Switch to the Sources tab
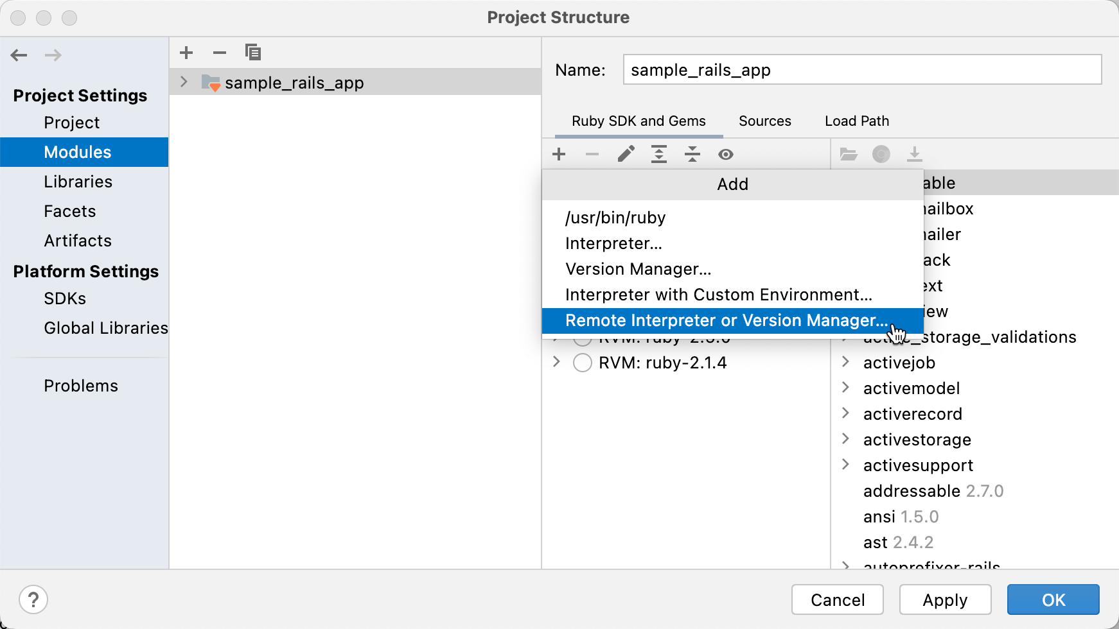 [x=764, y=121]
